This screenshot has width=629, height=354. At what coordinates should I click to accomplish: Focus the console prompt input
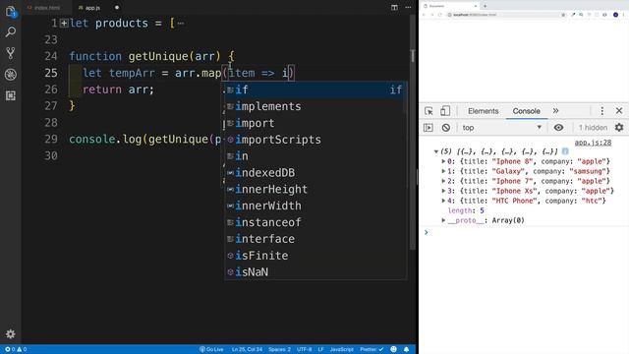526,233
